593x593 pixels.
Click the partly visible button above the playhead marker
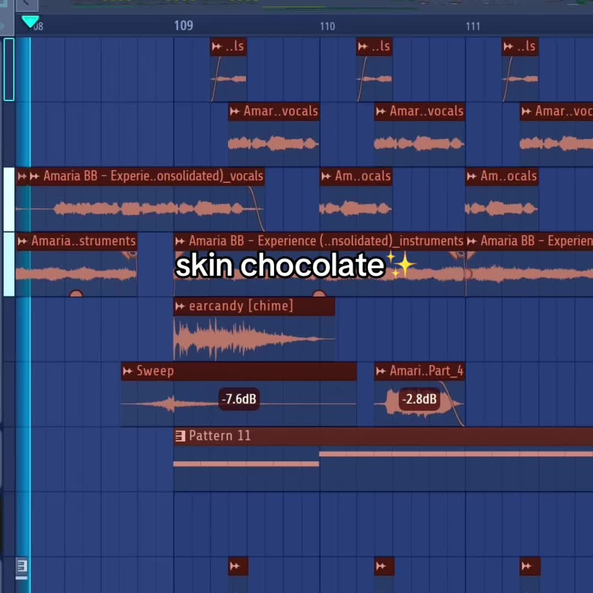pos(26,4)
